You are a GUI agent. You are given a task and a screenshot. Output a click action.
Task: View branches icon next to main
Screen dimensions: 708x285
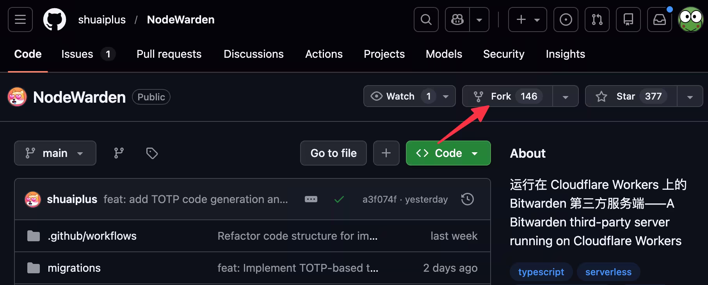click(x=119, y=153)
